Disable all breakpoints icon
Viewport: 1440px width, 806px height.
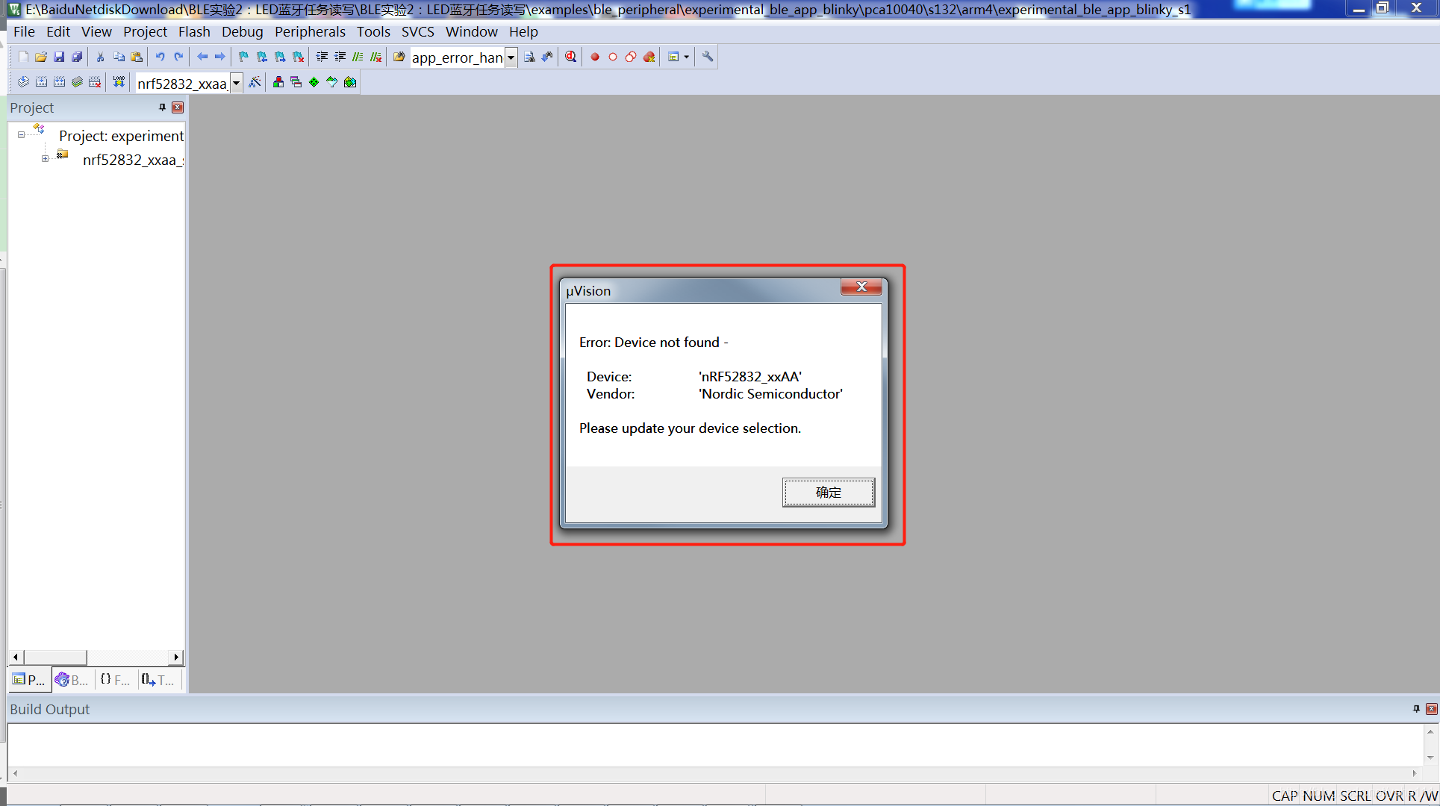tap(631, 57)
